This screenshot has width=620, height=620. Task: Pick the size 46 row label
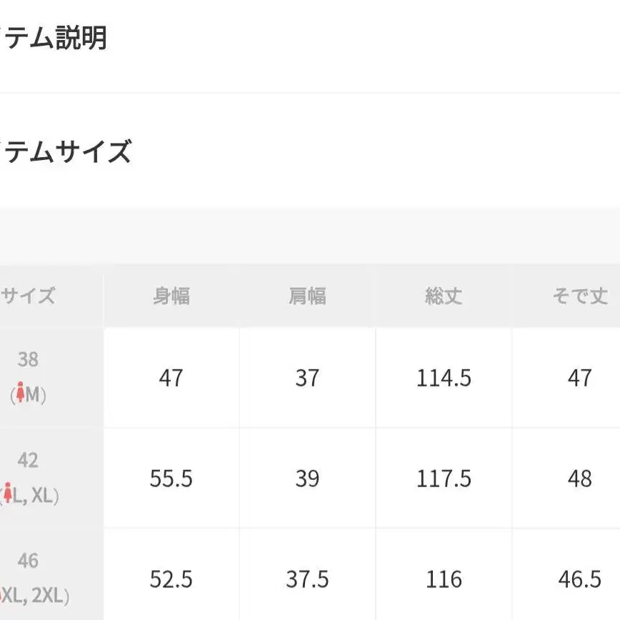pos(28,561)
